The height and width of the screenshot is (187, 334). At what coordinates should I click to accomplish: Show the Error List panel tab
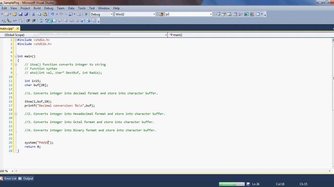point(8,179)
